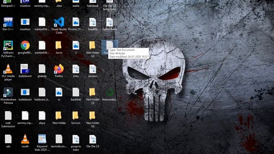The width and height of the screenshot is (274, 154).
Task: Open the favicon folder
Action: point(76,118)
